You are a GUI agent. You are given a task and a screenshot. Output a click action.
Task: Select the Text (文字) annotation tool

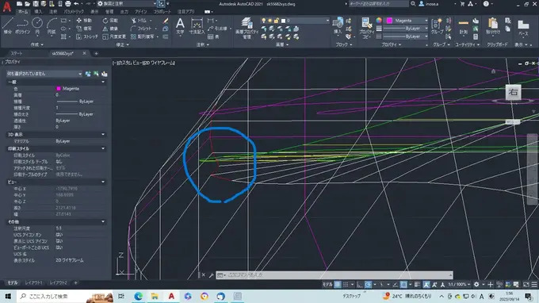[x=180, y=26]
